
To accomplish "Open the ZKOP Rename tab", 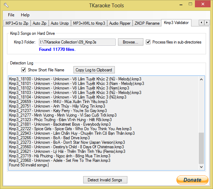I will click(147, 23).
